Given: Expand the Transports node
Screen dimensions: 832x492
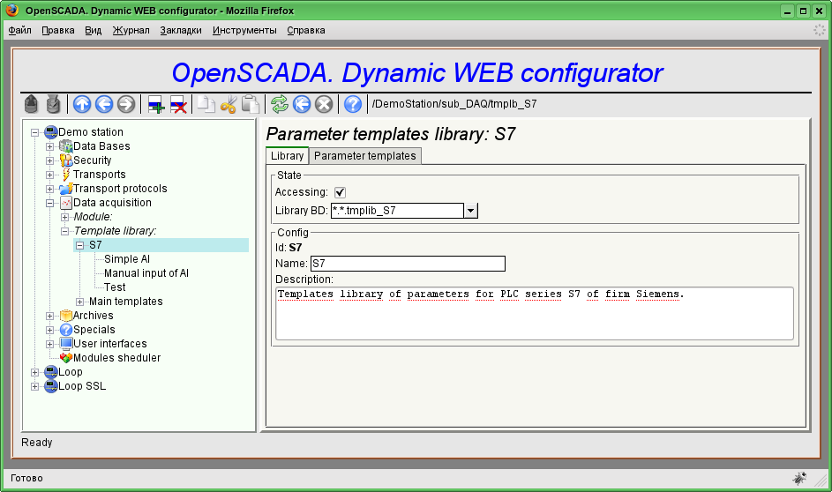Looking at the screenshot, I should [50, 175].
